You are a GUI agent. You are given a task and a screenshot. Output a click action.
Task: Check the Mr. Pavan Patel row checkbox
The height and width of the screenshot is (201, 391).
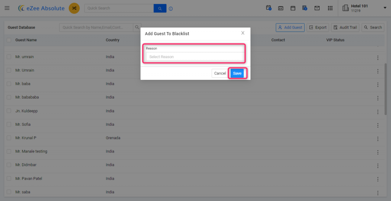9,178
